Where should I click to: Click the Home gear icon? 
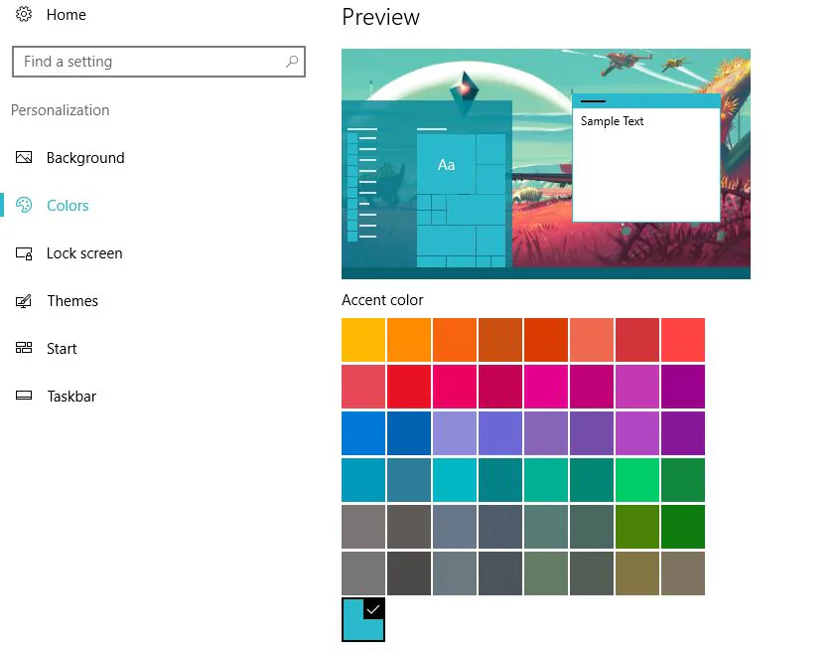(x=24, y=14)
